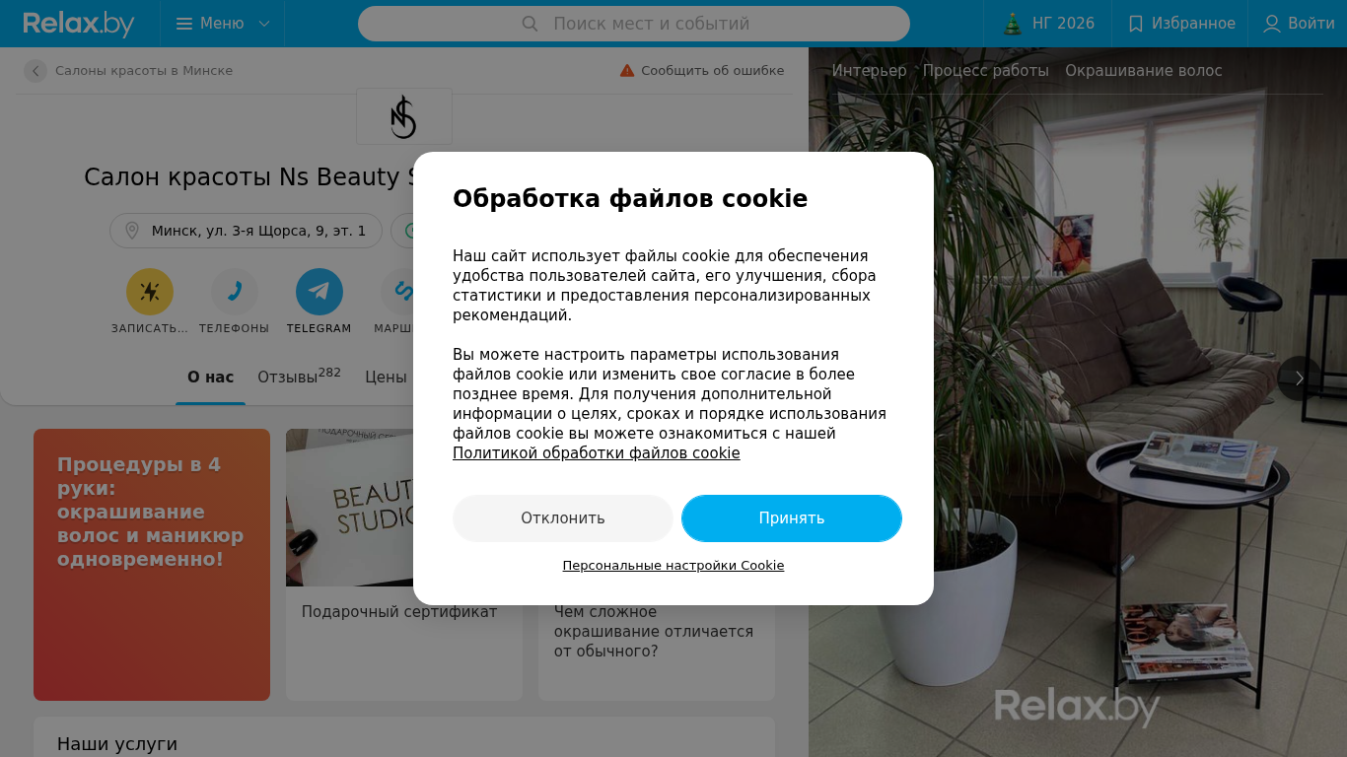
Task: Open Избранное bookmark icon
Action: coord(1136,24)
